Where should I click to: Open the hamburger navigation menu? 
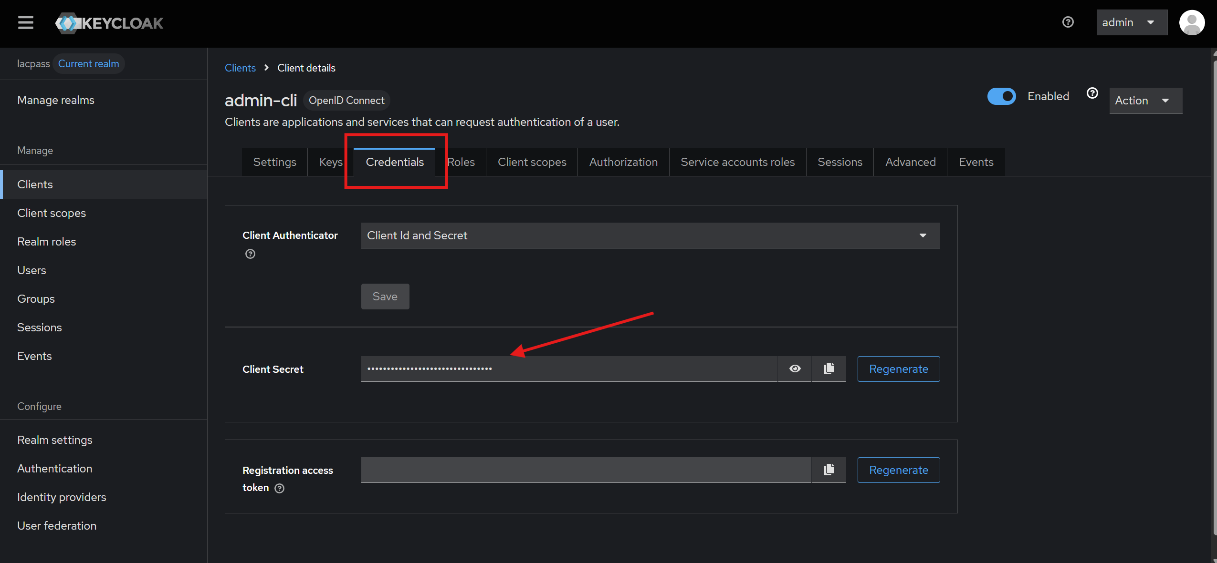point(26,23)
